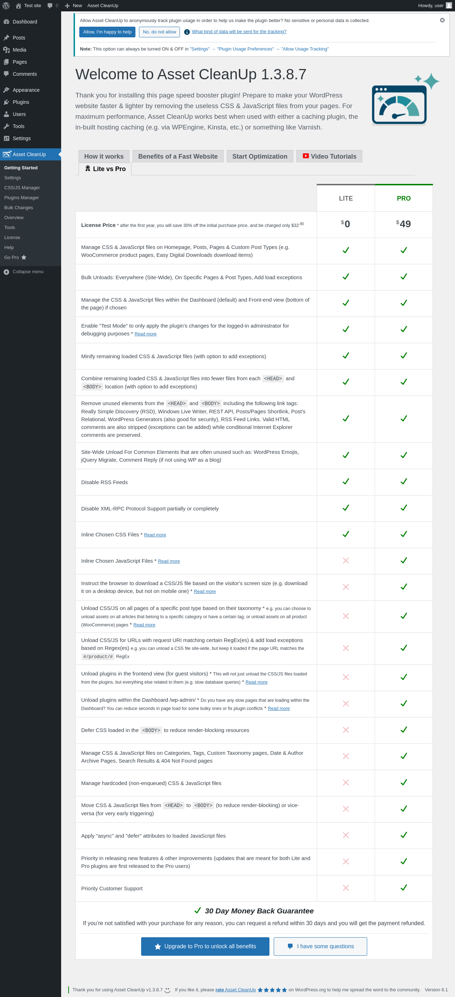
Task: Open the Video Tutorials tab
Action: (329, 157)
